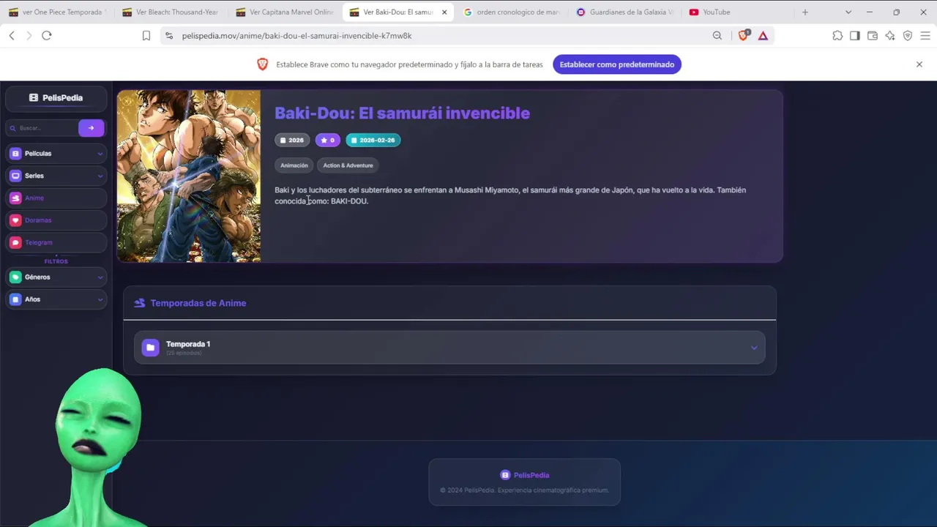Submit search with the purple arrow button

tap(91, 128)
